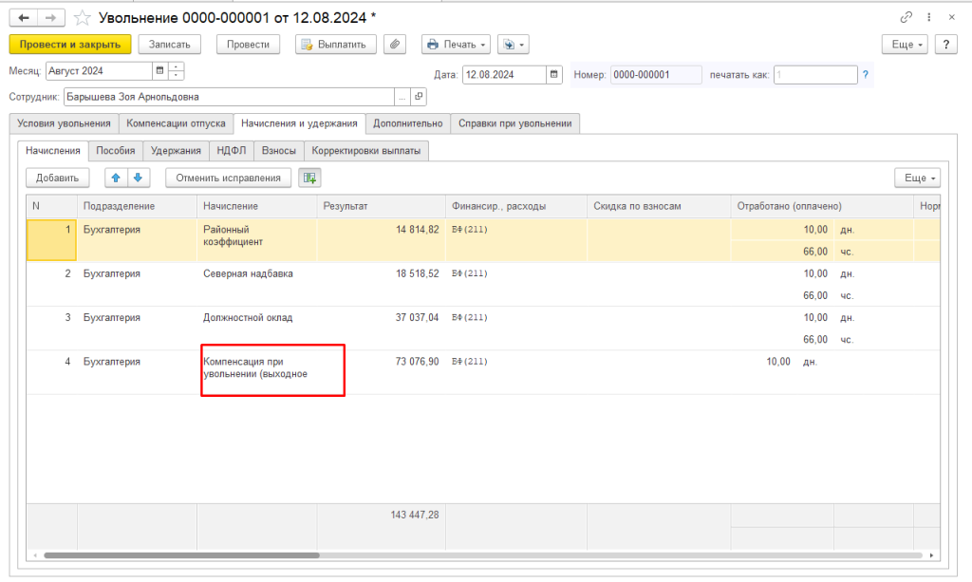Open the Справки при увольнении tab
The width and height of the screenshot is (972, 582).
[x=514, y=122]
